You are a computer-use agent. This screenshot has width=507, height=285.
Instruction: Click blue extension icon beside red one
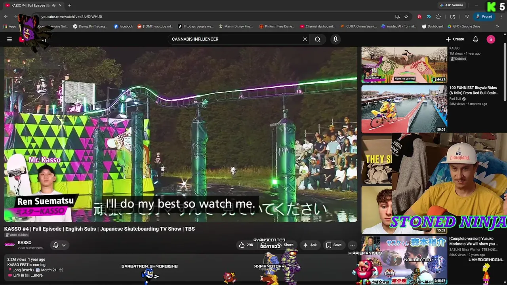click(429, 17)
